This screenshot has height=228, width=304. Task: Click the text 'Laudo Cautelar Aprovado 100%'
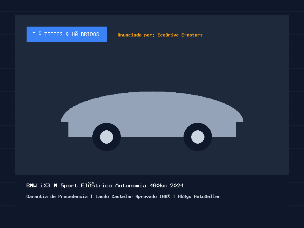133,196
